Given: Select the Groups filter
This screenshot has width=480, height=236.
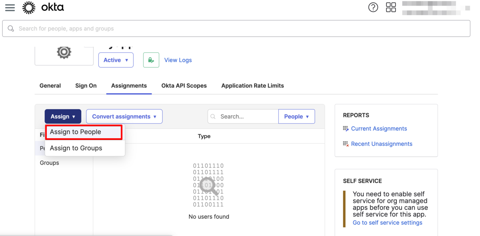Looking at the screenshot, I should click(x=50, y=163).
